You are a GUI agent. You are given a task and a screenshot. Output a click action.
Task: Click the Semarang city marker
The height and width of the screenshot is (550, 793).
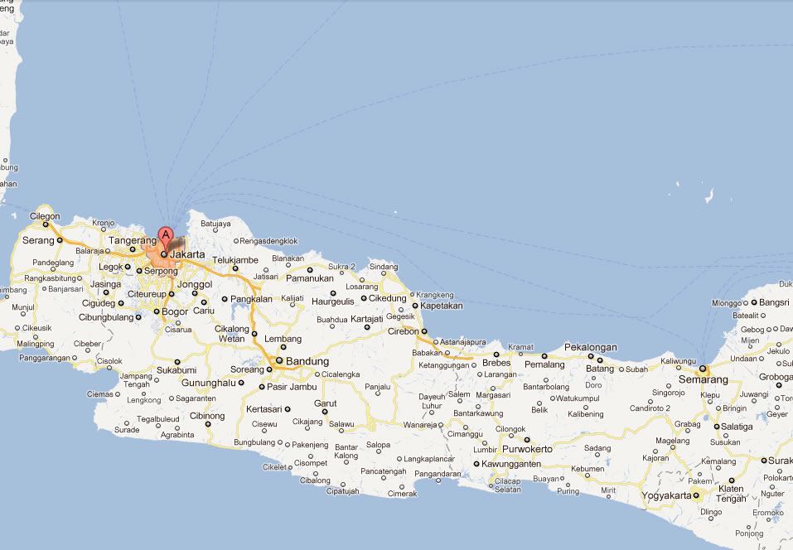pos(703,369)
